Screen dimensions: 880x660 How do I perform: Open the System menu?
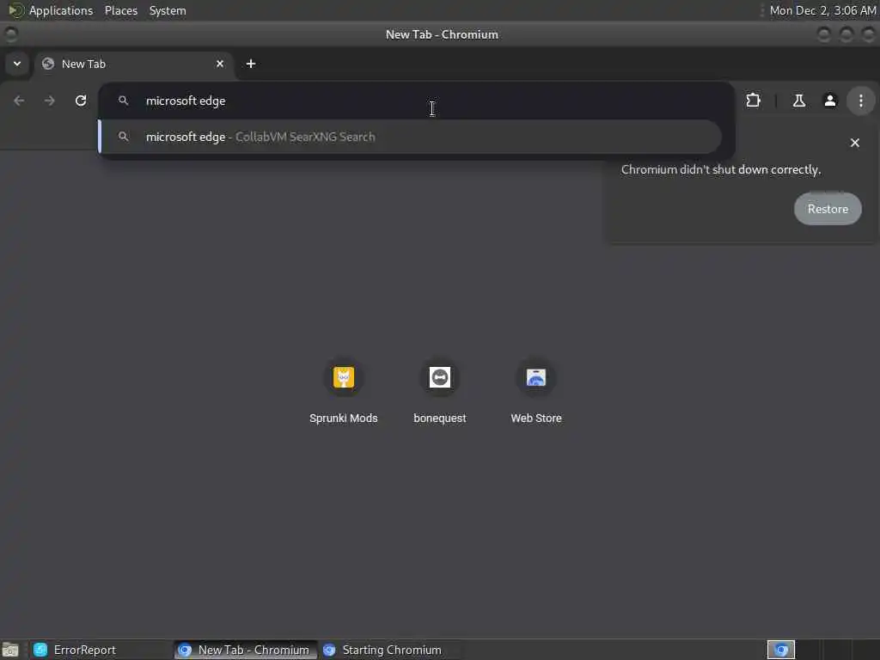(x=168, y=10)
